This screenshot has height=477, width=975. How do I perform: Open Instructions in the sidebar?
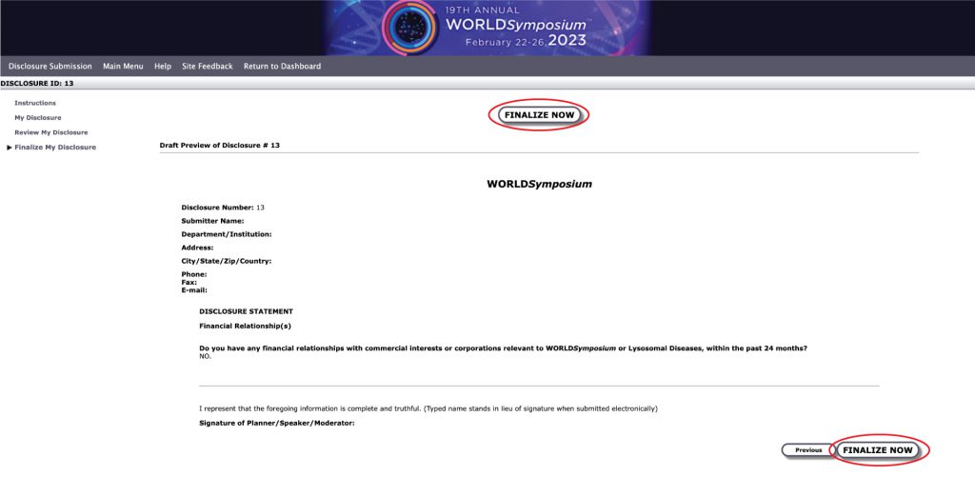[35, 103]
